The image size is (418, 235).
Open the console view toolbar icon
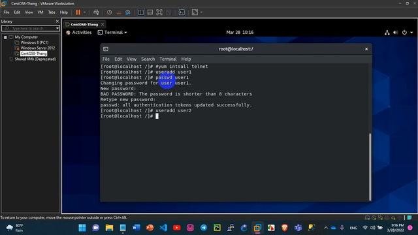tap(182, 12)
